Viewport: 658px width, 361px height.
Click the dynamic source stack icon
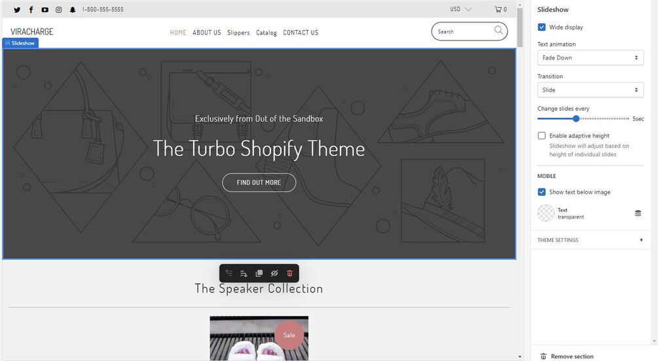coord(638,213)
